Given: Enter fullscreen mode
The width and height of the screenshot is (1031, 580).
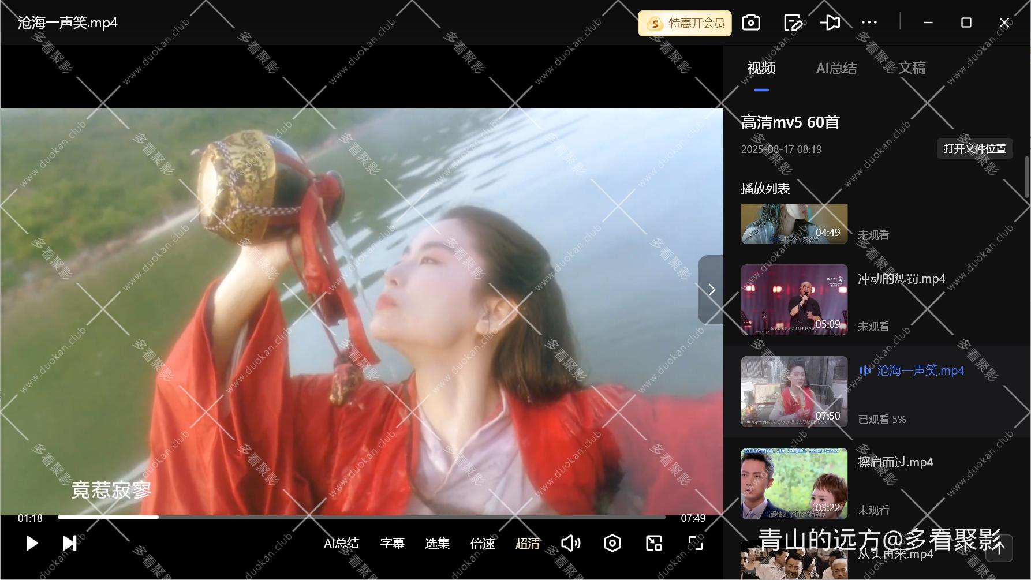Looking at the screenshot, I should pos(696,543).
